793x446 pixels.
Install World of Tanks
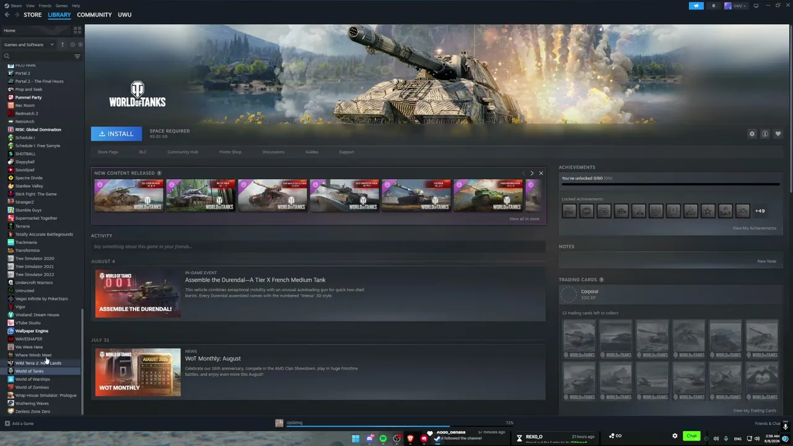click(116, 134)
